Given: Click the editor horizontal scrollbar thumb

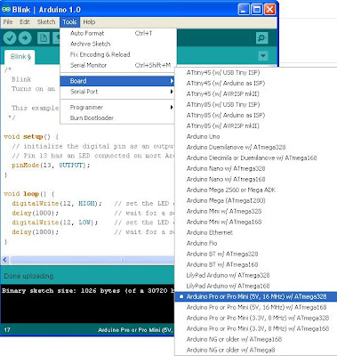Looking at the screenshot, I should [92, 260].
